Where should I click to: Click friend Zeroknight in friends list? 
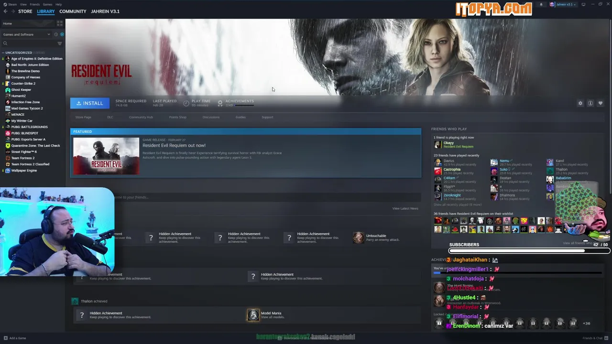click(x=452, y=196)
